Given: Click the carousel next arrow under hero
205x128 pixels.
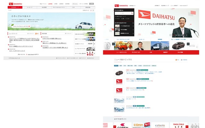Looking at the screenshot, I should click(188, 44).
